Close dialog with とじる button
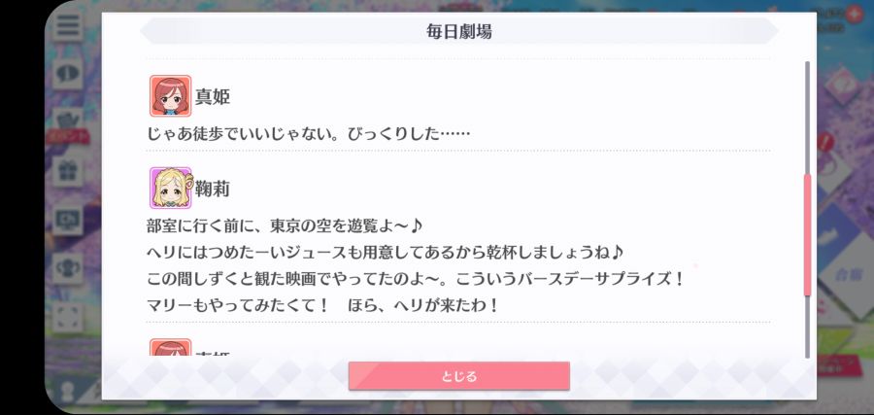The image size is (874, 415). tap(458, 376)
